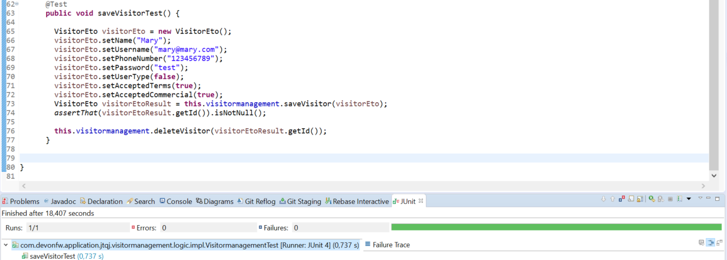Click the empty highlighted line 79
The width and height of the screenshot is (727, 260).
coord(364,158)
